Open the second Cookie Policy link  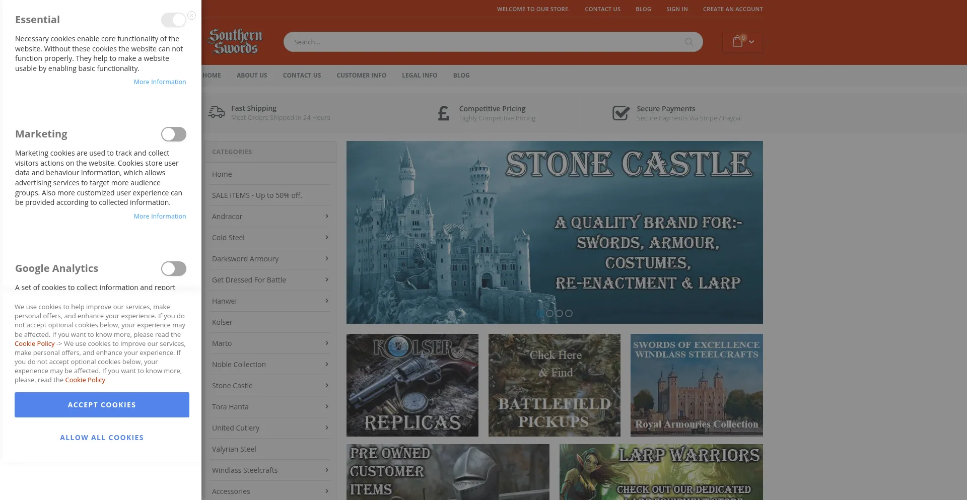[x=85, y=380]
